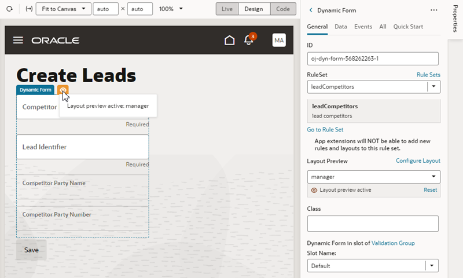Click the home icon in header

coord(229,40)
